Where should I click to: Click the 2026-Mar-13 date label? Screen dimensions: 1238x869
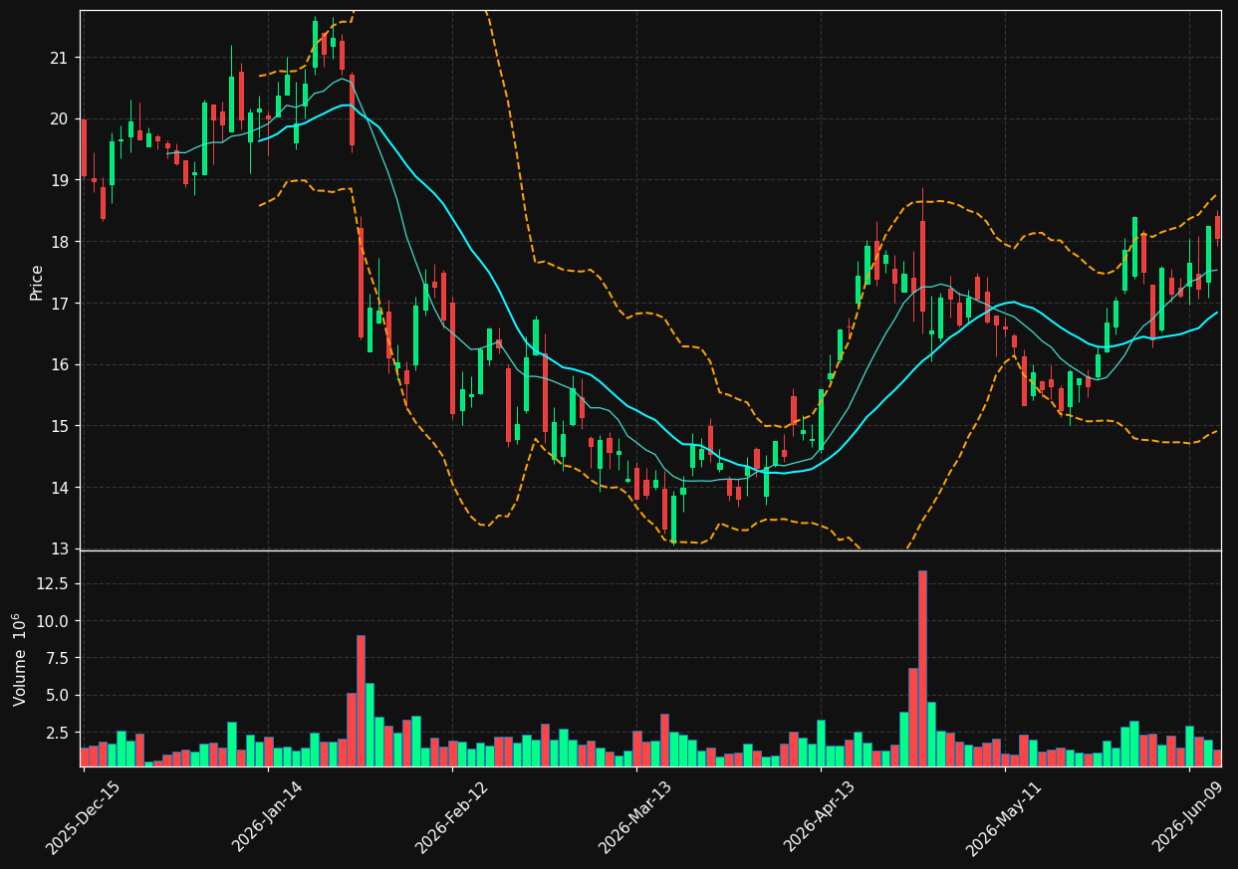click(x=636, y=816)
